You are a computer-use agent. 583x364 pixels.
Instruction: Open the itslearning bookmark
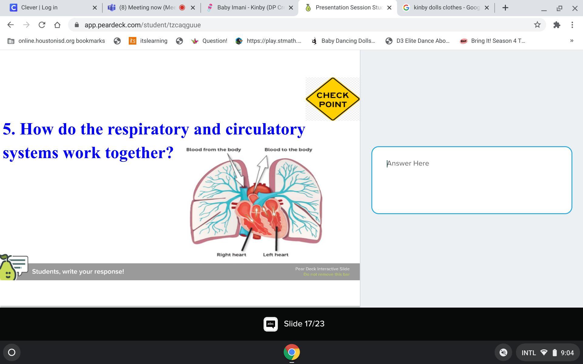pos(148,41)
